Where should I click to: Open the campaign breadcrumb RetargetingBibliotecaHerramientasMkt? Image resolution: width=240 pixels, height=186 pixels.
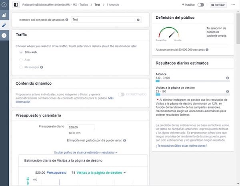55,5
